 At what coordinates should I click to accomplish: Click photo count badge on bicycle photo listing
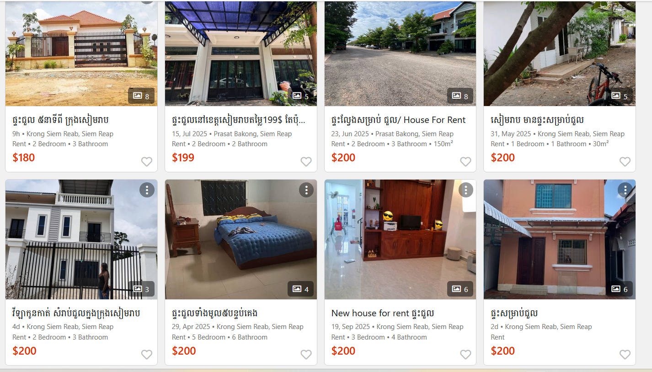[620, 96]
